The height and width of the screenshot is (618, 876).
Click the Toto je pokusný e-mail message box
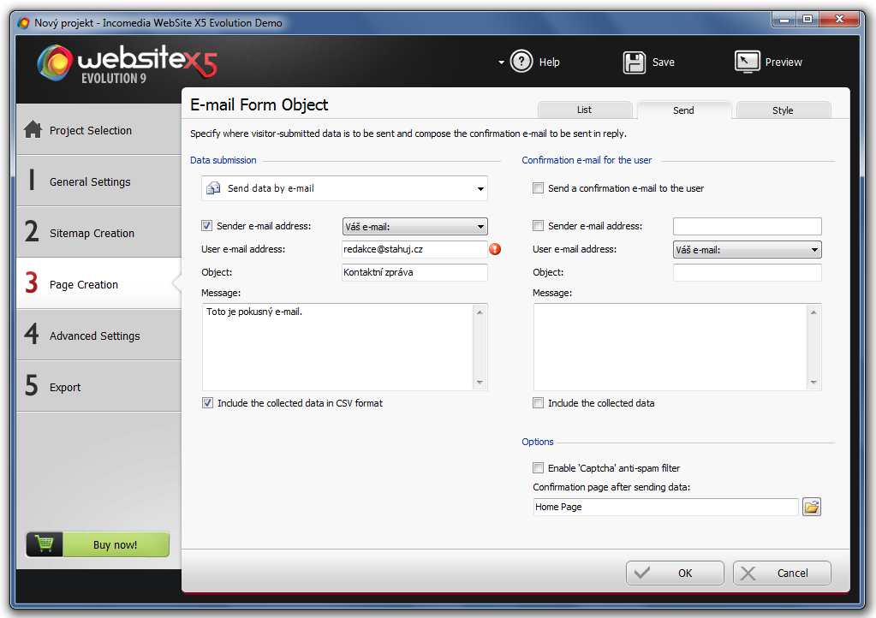pyautogui.click(x=338, y=347)
